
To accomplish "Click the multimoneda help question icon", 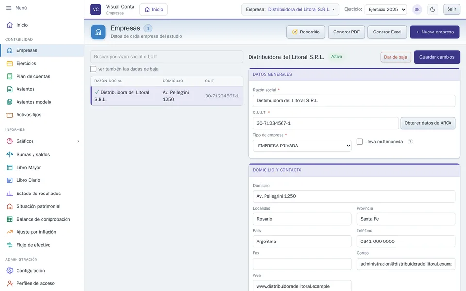I will (410, 142).
